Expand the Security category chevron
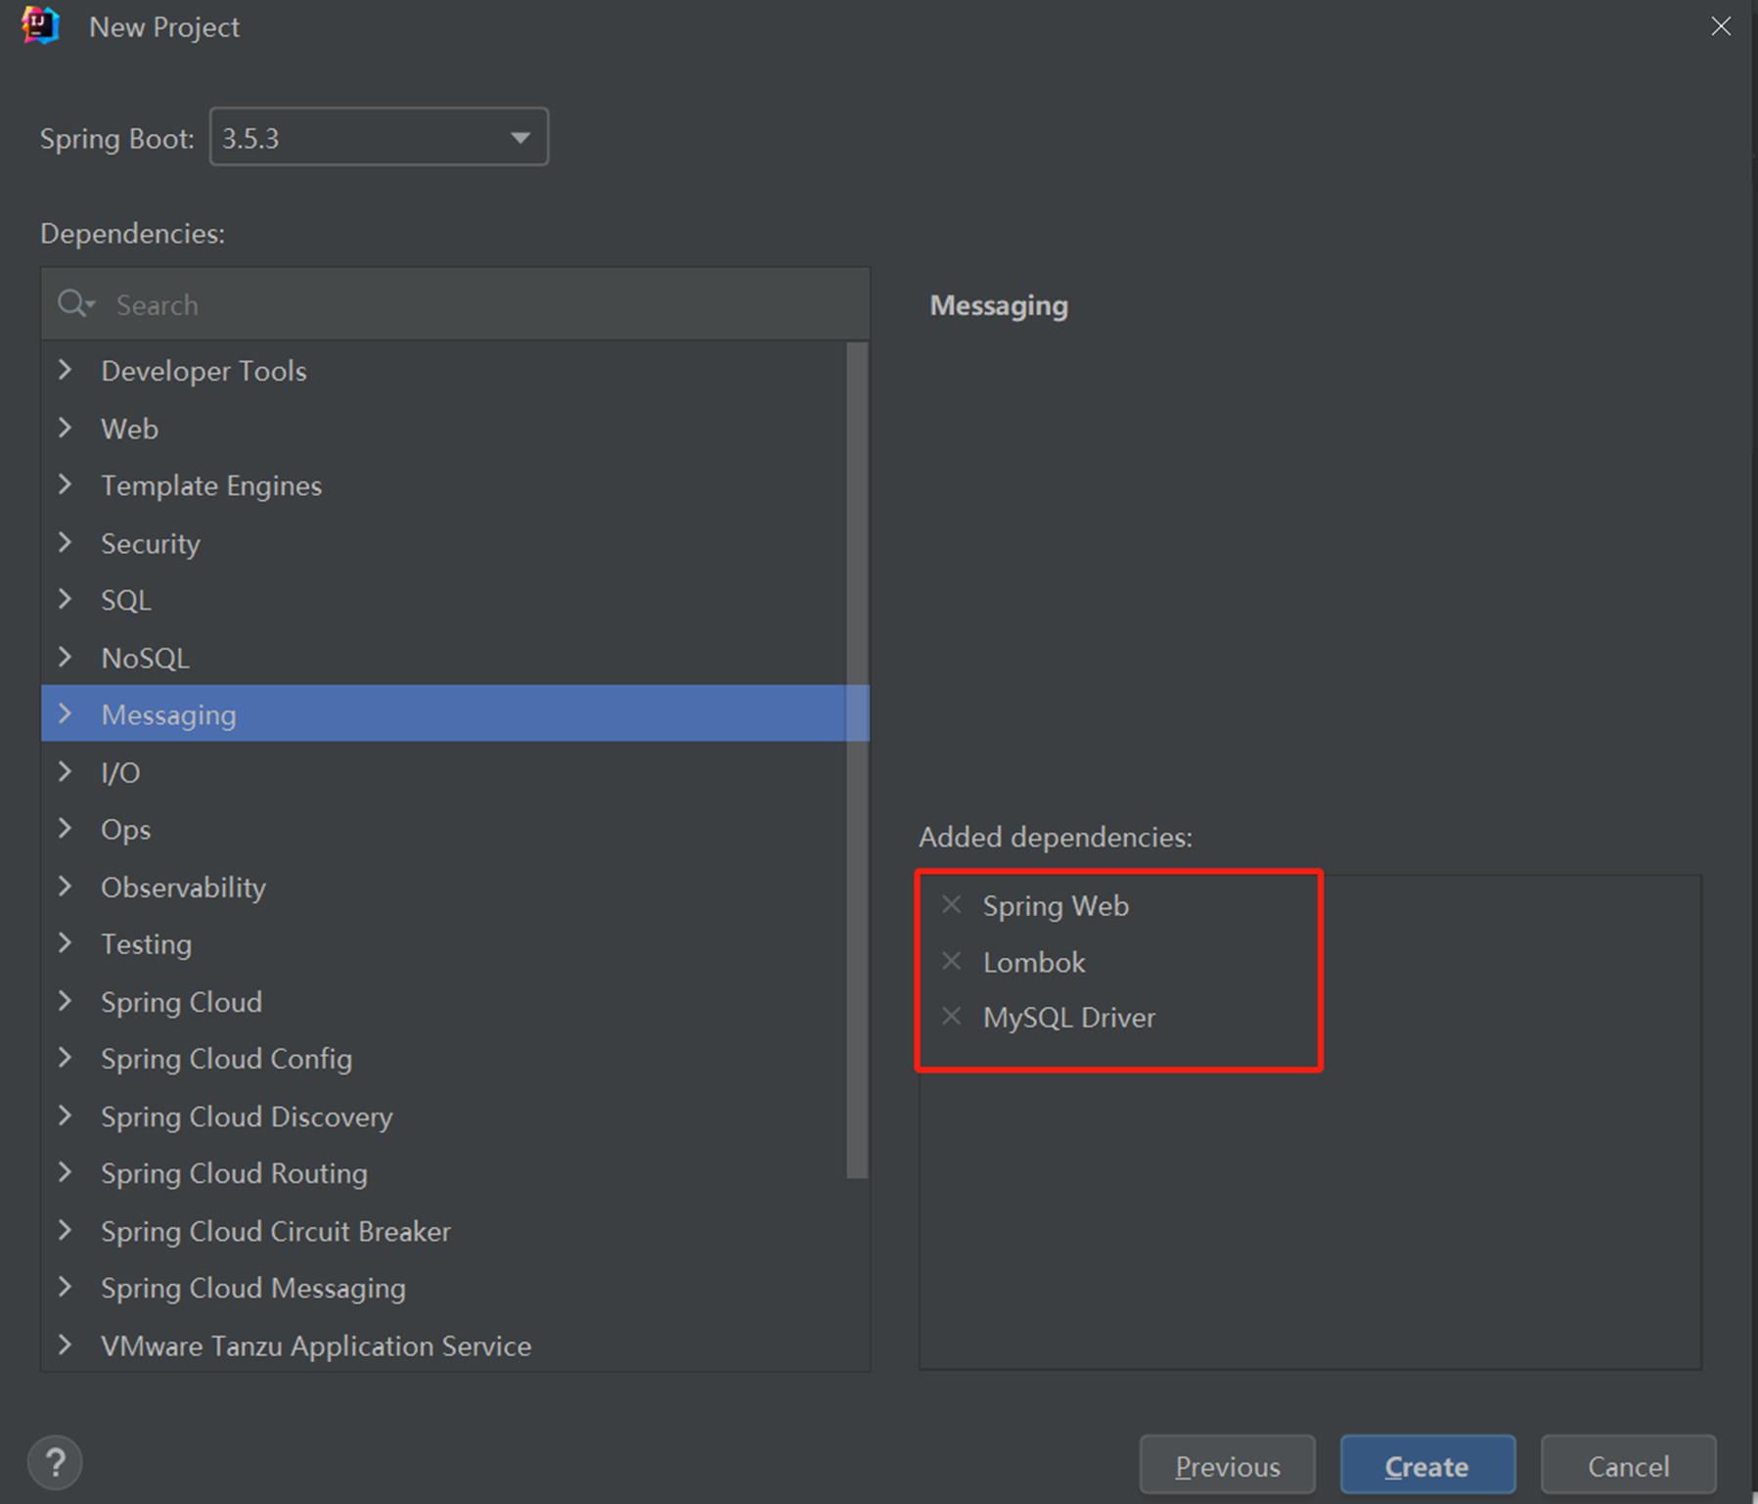 pos(66,542)
